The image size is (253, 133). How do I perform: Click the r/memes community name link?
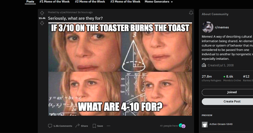[x=222, y=27]
